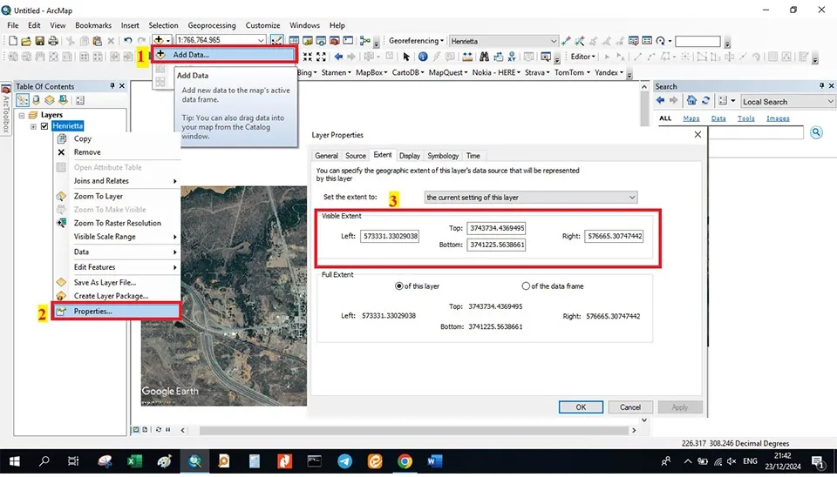
Task: Switch to the Symbology tab
Action: (x=443, y=156)
